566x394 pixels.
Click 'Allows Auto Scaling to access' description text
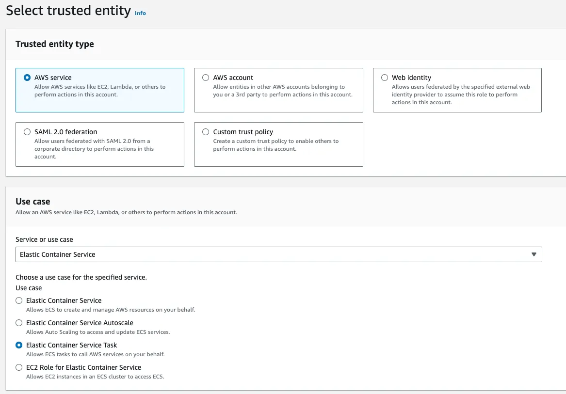(x=98, y=332)
